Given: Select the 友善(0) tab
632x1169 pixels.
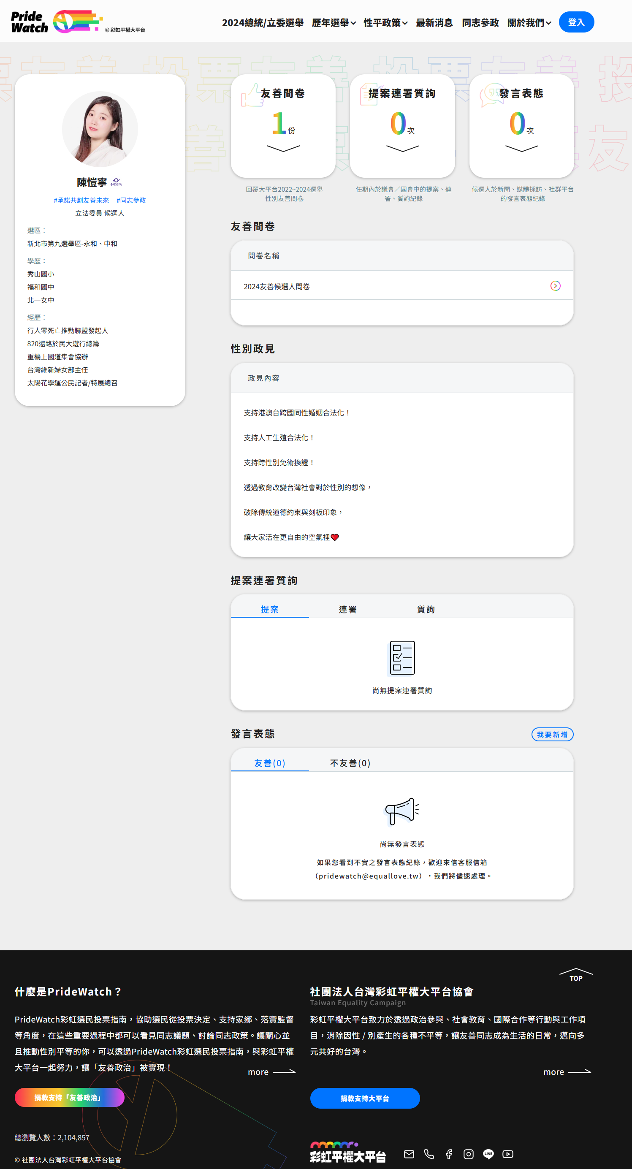Looking at the screenshot, I should (270, 763).
